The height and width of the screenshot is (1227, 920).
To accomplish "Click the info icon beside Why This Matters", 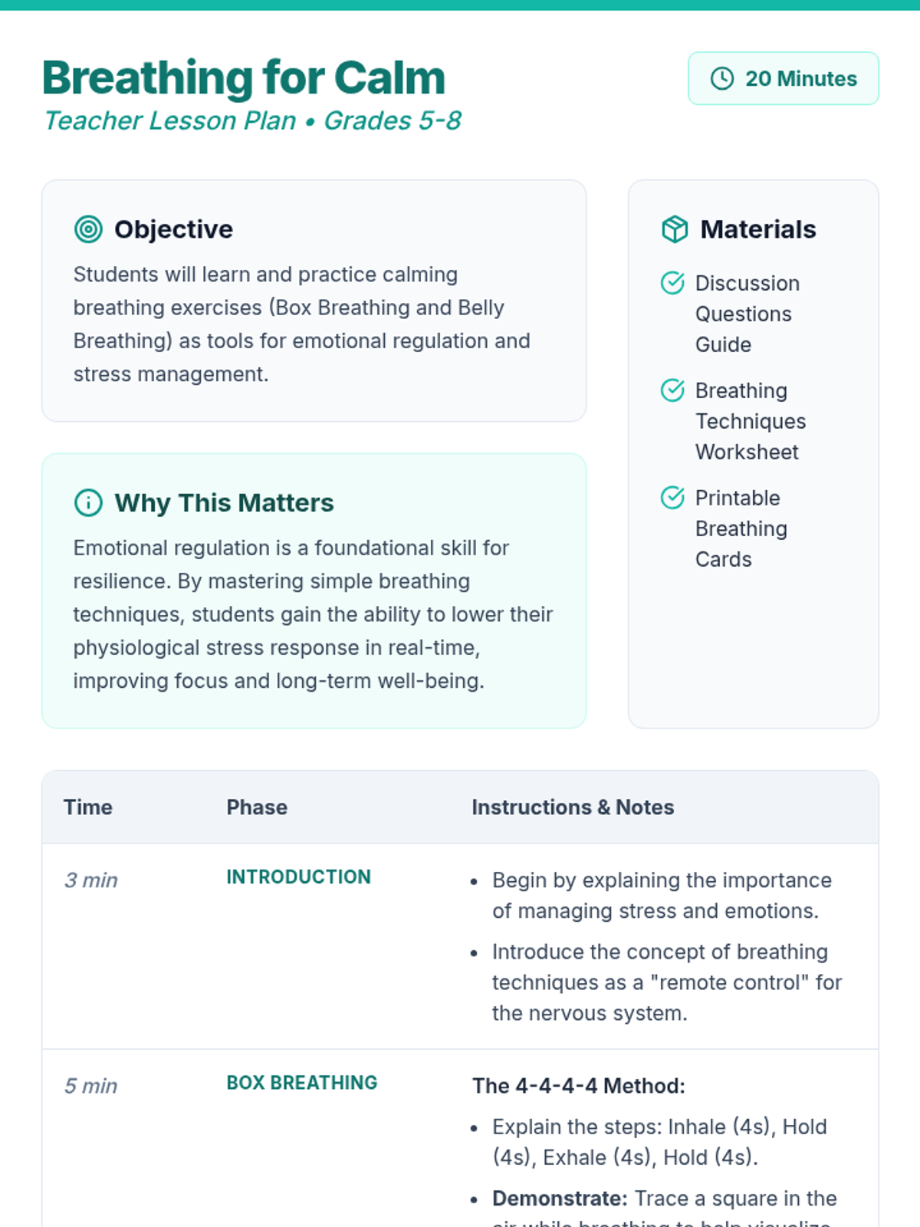I will pos(88,503).
